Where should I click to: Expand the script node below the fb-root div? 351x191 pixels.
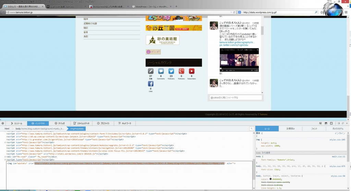pyautogui.click(x=5, y=160)
